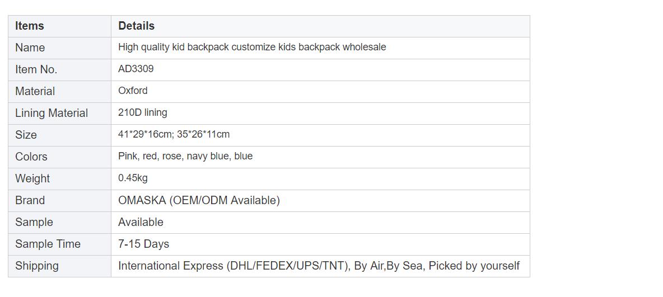Click the 0.45kg weight value
Screen dimensions: 663x297
pyautogui.click(x=133, y=178)
